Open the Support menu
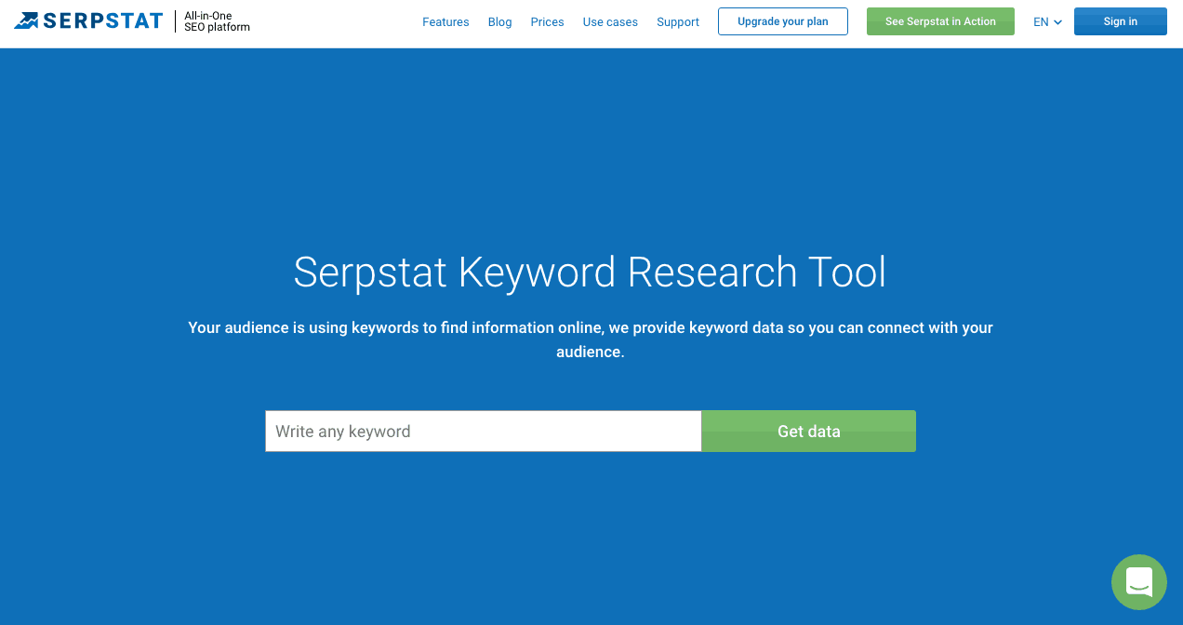Image resolution: width=1183 pixels, height=625 pixels. (x=678, y=21)
